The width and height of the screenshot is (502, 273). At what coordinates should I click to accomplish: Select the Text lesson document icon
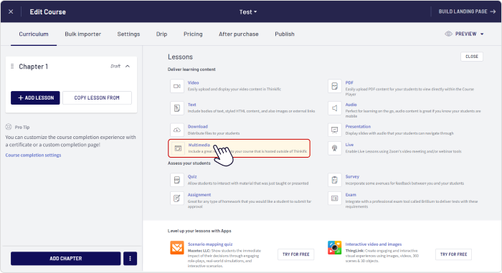(177, 108)
